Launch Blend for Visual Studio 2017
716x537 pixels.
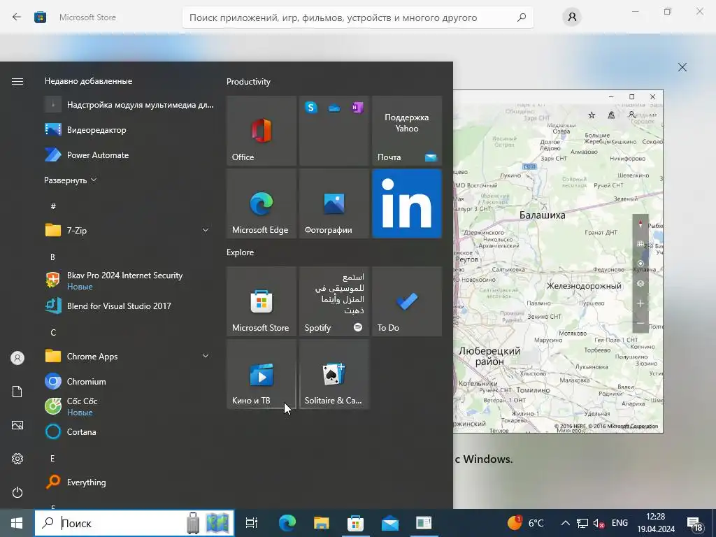coord(129,306)
